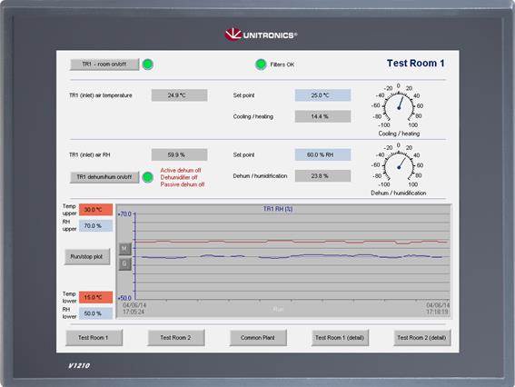Click the TR1 RH trend plot area
The image size is (515, 387).
(292, 256)
